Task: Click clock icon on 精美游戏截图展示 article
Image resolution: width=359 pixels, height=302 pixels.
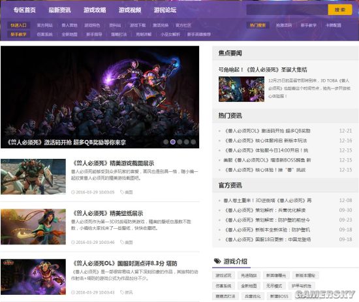Action: click(x=73, y=192)
